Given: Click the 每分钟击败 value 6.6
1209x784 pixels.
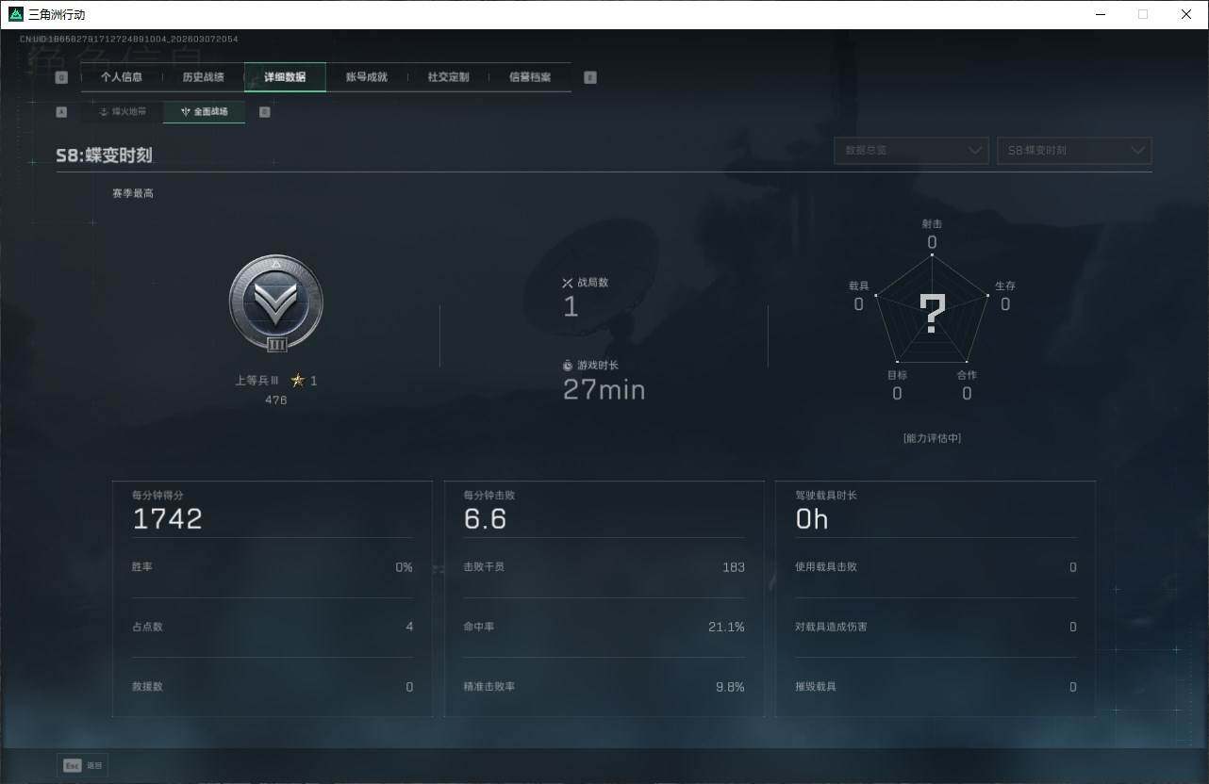Looking at the screenshot, I should [x=485, y=519].
